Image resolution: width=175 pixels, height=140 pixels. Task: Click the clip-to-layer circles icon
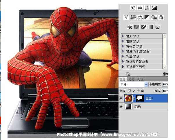(165, 74)
